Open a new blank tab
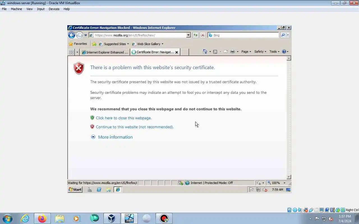The height and width of the screenshot is (224, 359). tap(184, 52)
